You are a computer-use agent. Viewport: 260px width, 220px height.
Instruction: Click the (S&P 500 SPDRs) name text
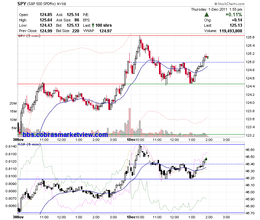[41, 4]
